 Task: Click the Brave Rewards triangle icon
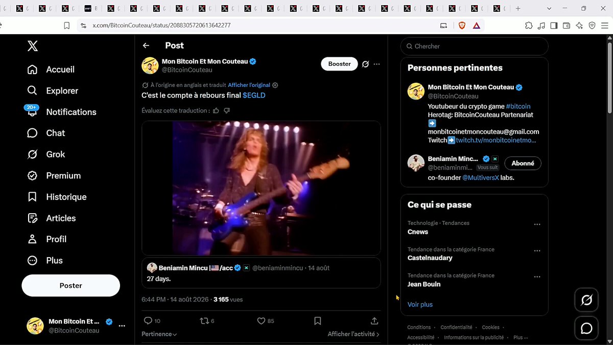(x=476, y=25)
